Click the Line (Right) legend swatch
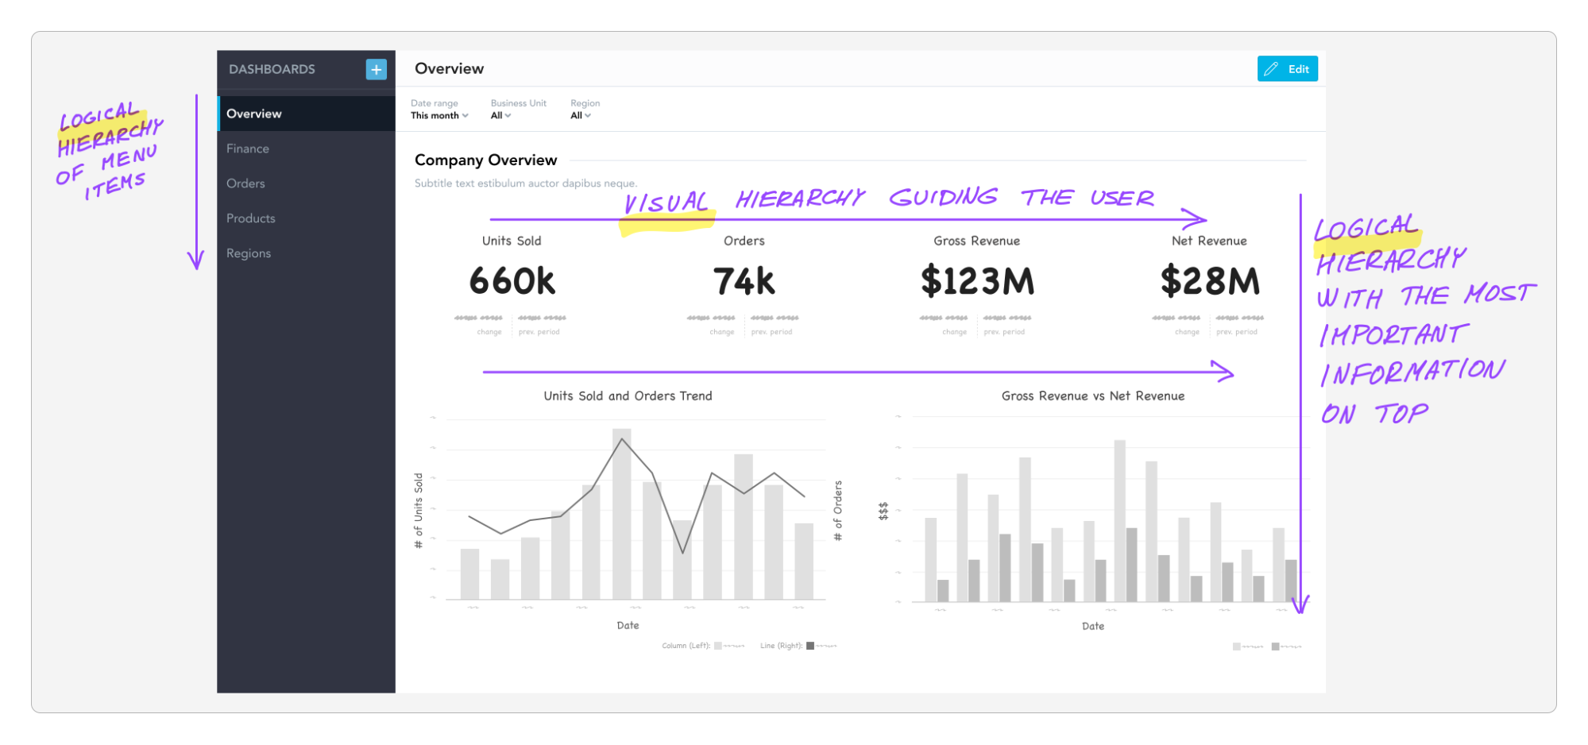The height and width of the screenshot is (745, 1588). [x=810, y=646]
